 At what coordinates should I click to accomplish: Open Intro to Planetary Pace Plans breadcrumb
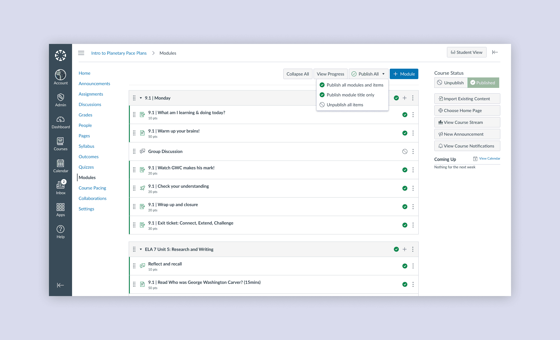(x=119, y=53)
